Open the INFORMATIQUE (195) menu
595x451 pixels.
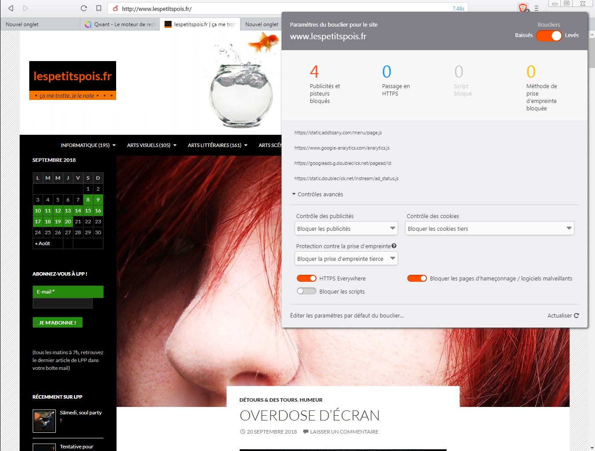pyautogui.click(x=88, y=145)
